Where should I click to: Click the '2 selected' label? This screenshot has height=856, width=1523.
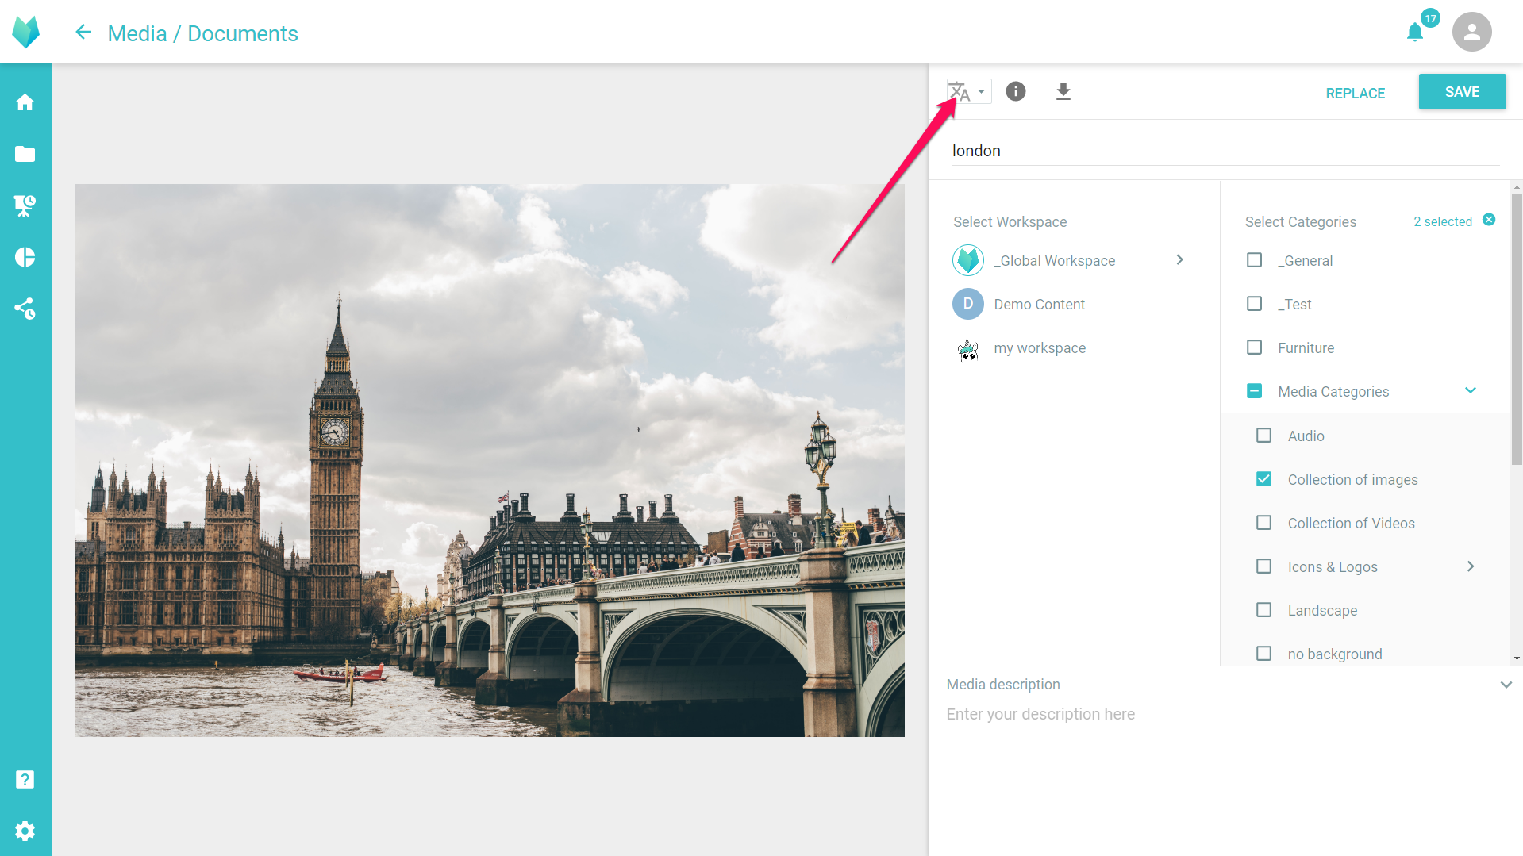pyautogui.click(x=1443, y=221)
